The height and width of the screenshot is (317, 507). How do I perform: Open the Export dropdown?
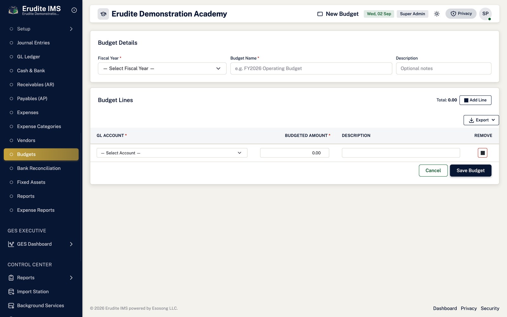coord(481,120)
